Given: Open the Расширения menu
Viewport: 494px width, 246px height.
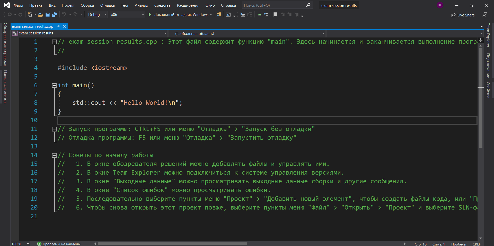Looking at the screenshot, I should point(188,5).
